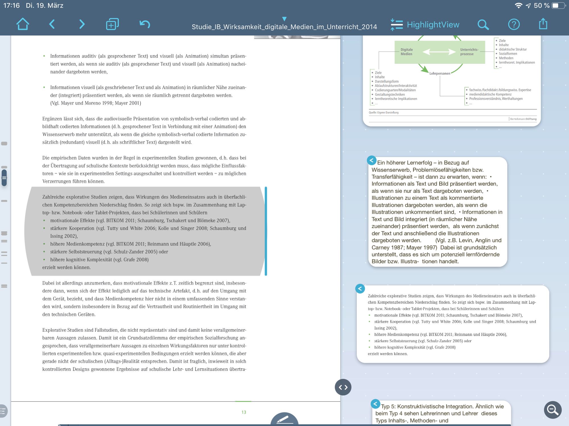Select the 'Zahlreiche explorative Studien' excerpt card
Screen dimensions: 569x426
(x=453, y=324)
